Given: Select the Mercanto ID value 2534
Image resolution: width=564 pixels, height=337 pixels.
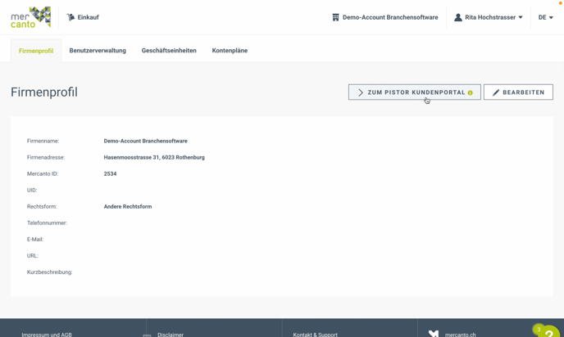Looking at the screenshot, I should click(x=110, y=173).
